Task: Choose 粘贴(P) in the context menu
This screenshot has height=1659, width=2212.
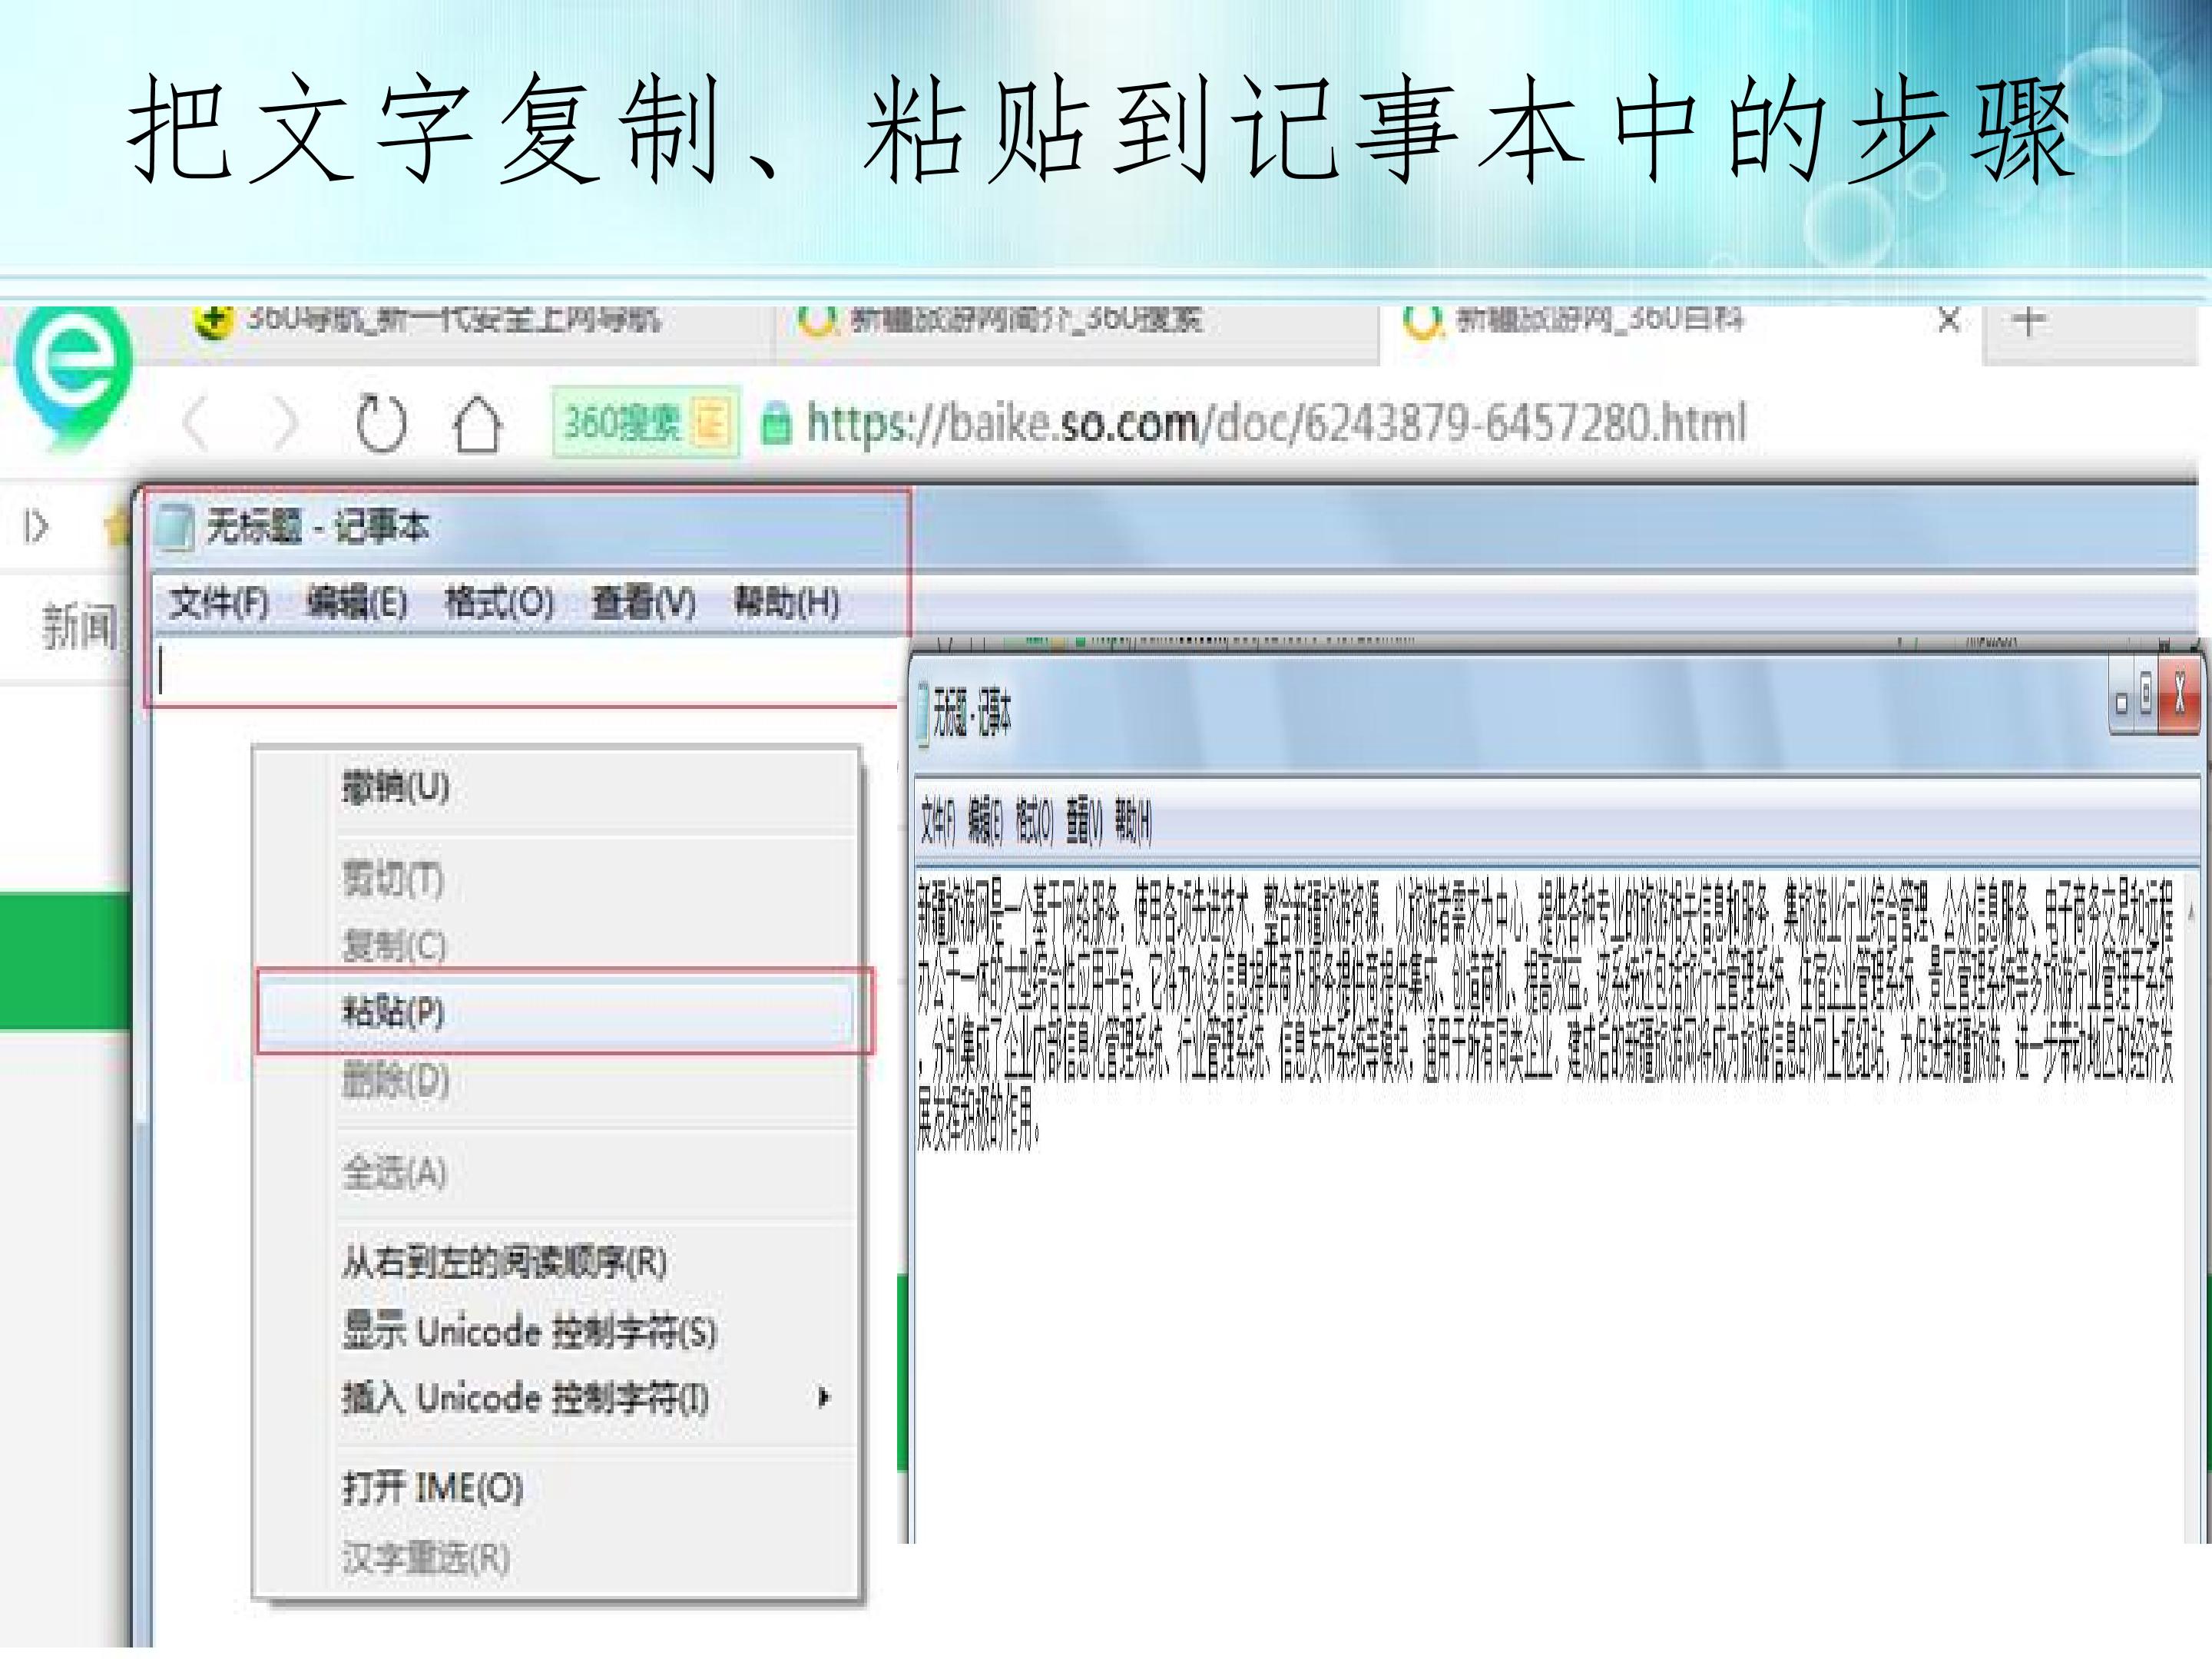Action: tap(564, 1011)
